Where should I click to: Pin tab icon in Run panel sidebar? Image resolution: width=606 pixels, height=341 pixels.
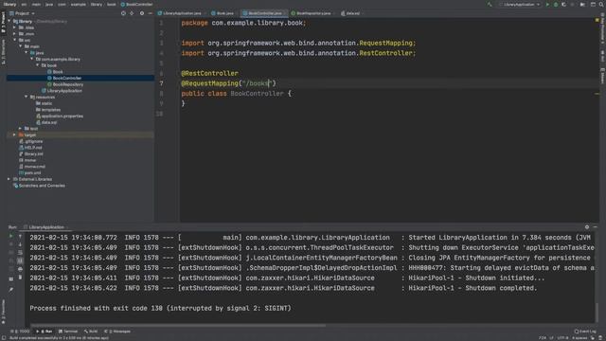10,289
